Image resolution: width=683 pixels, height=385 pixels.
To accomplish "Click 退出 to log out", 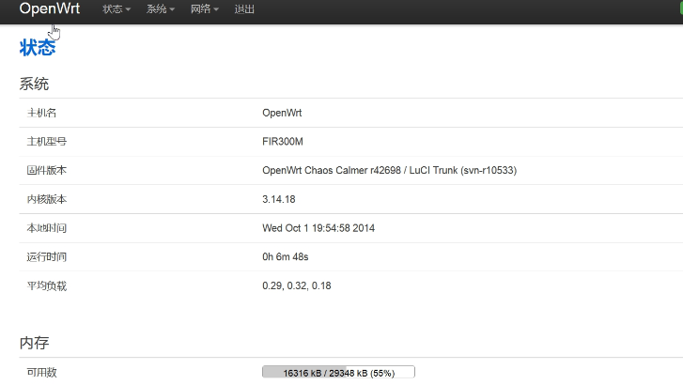I will [x=244, y=9].
